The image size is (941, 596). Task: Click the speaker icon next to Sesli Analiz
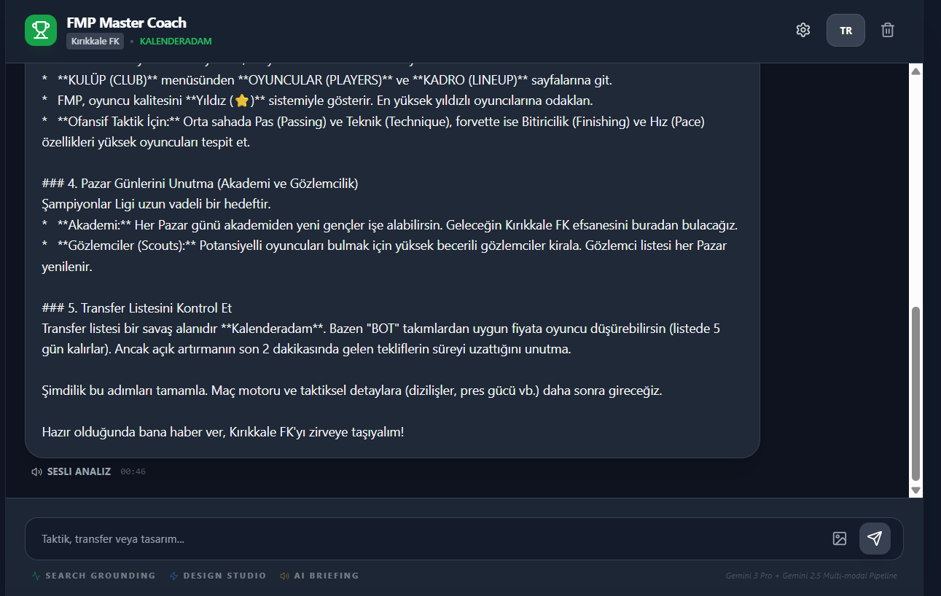36,471
